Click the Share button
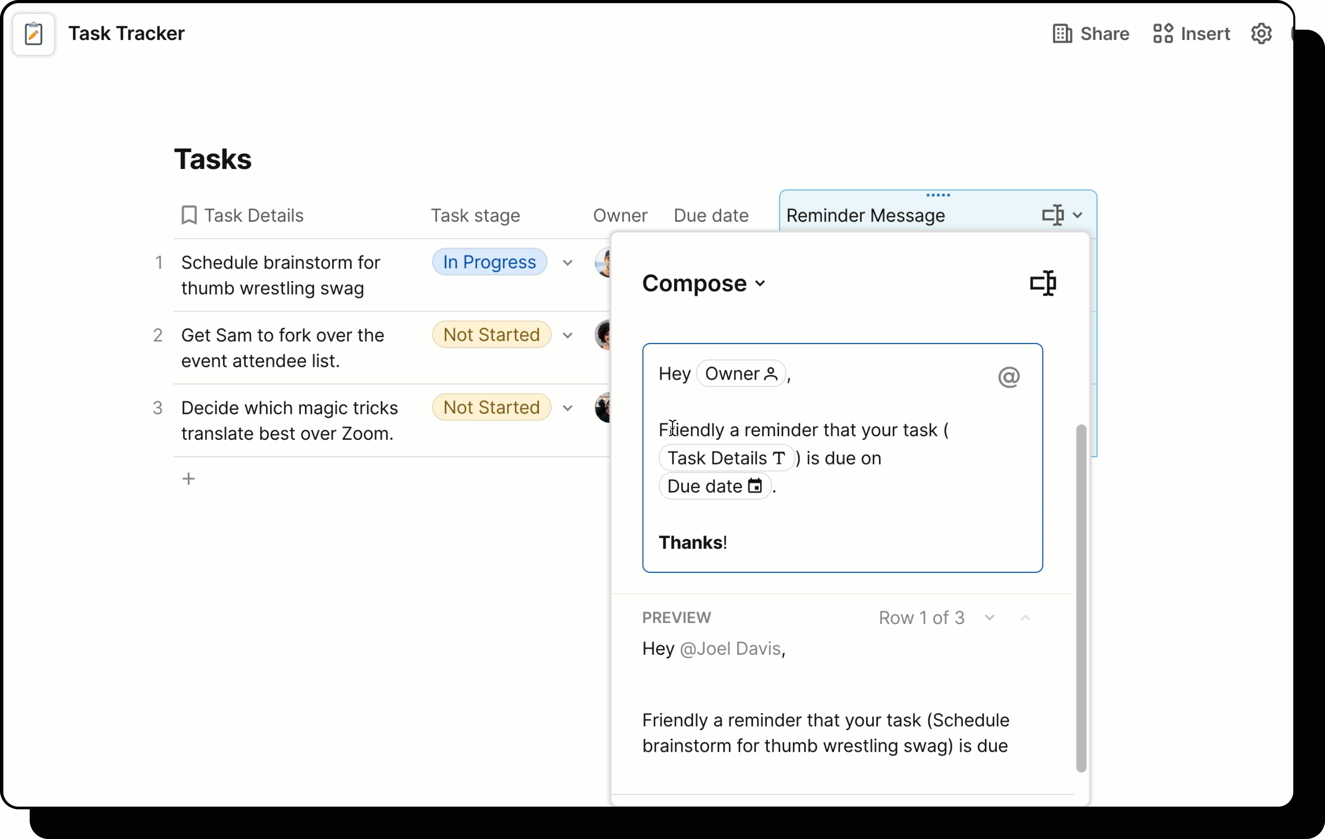Image resolution: width=1325 pixels, height=839 pixels. (x=1091, y=34)
